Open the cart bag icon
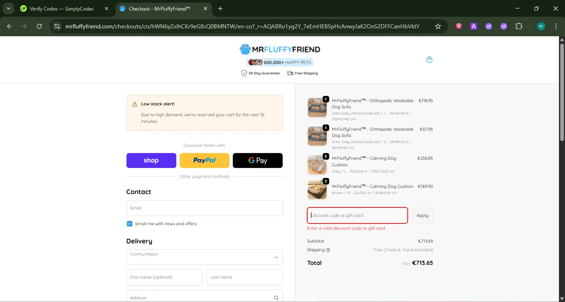 (429, 59)
